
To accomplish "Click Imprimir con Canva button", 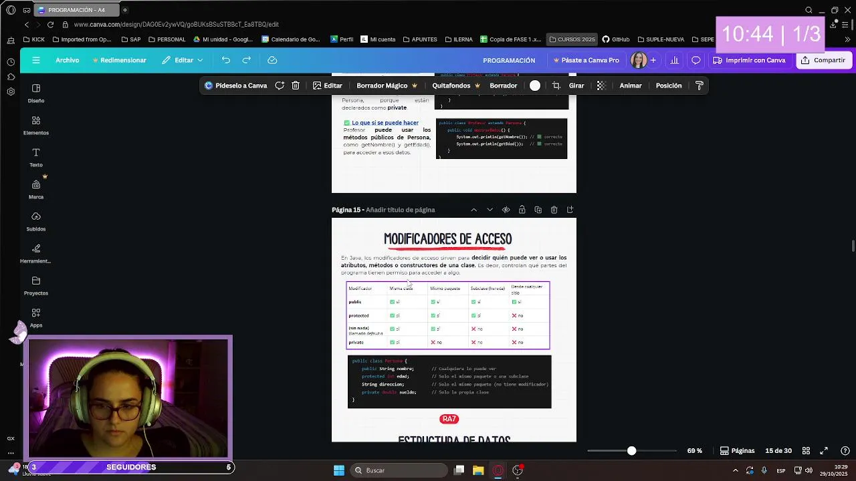I will coord(749,60).
